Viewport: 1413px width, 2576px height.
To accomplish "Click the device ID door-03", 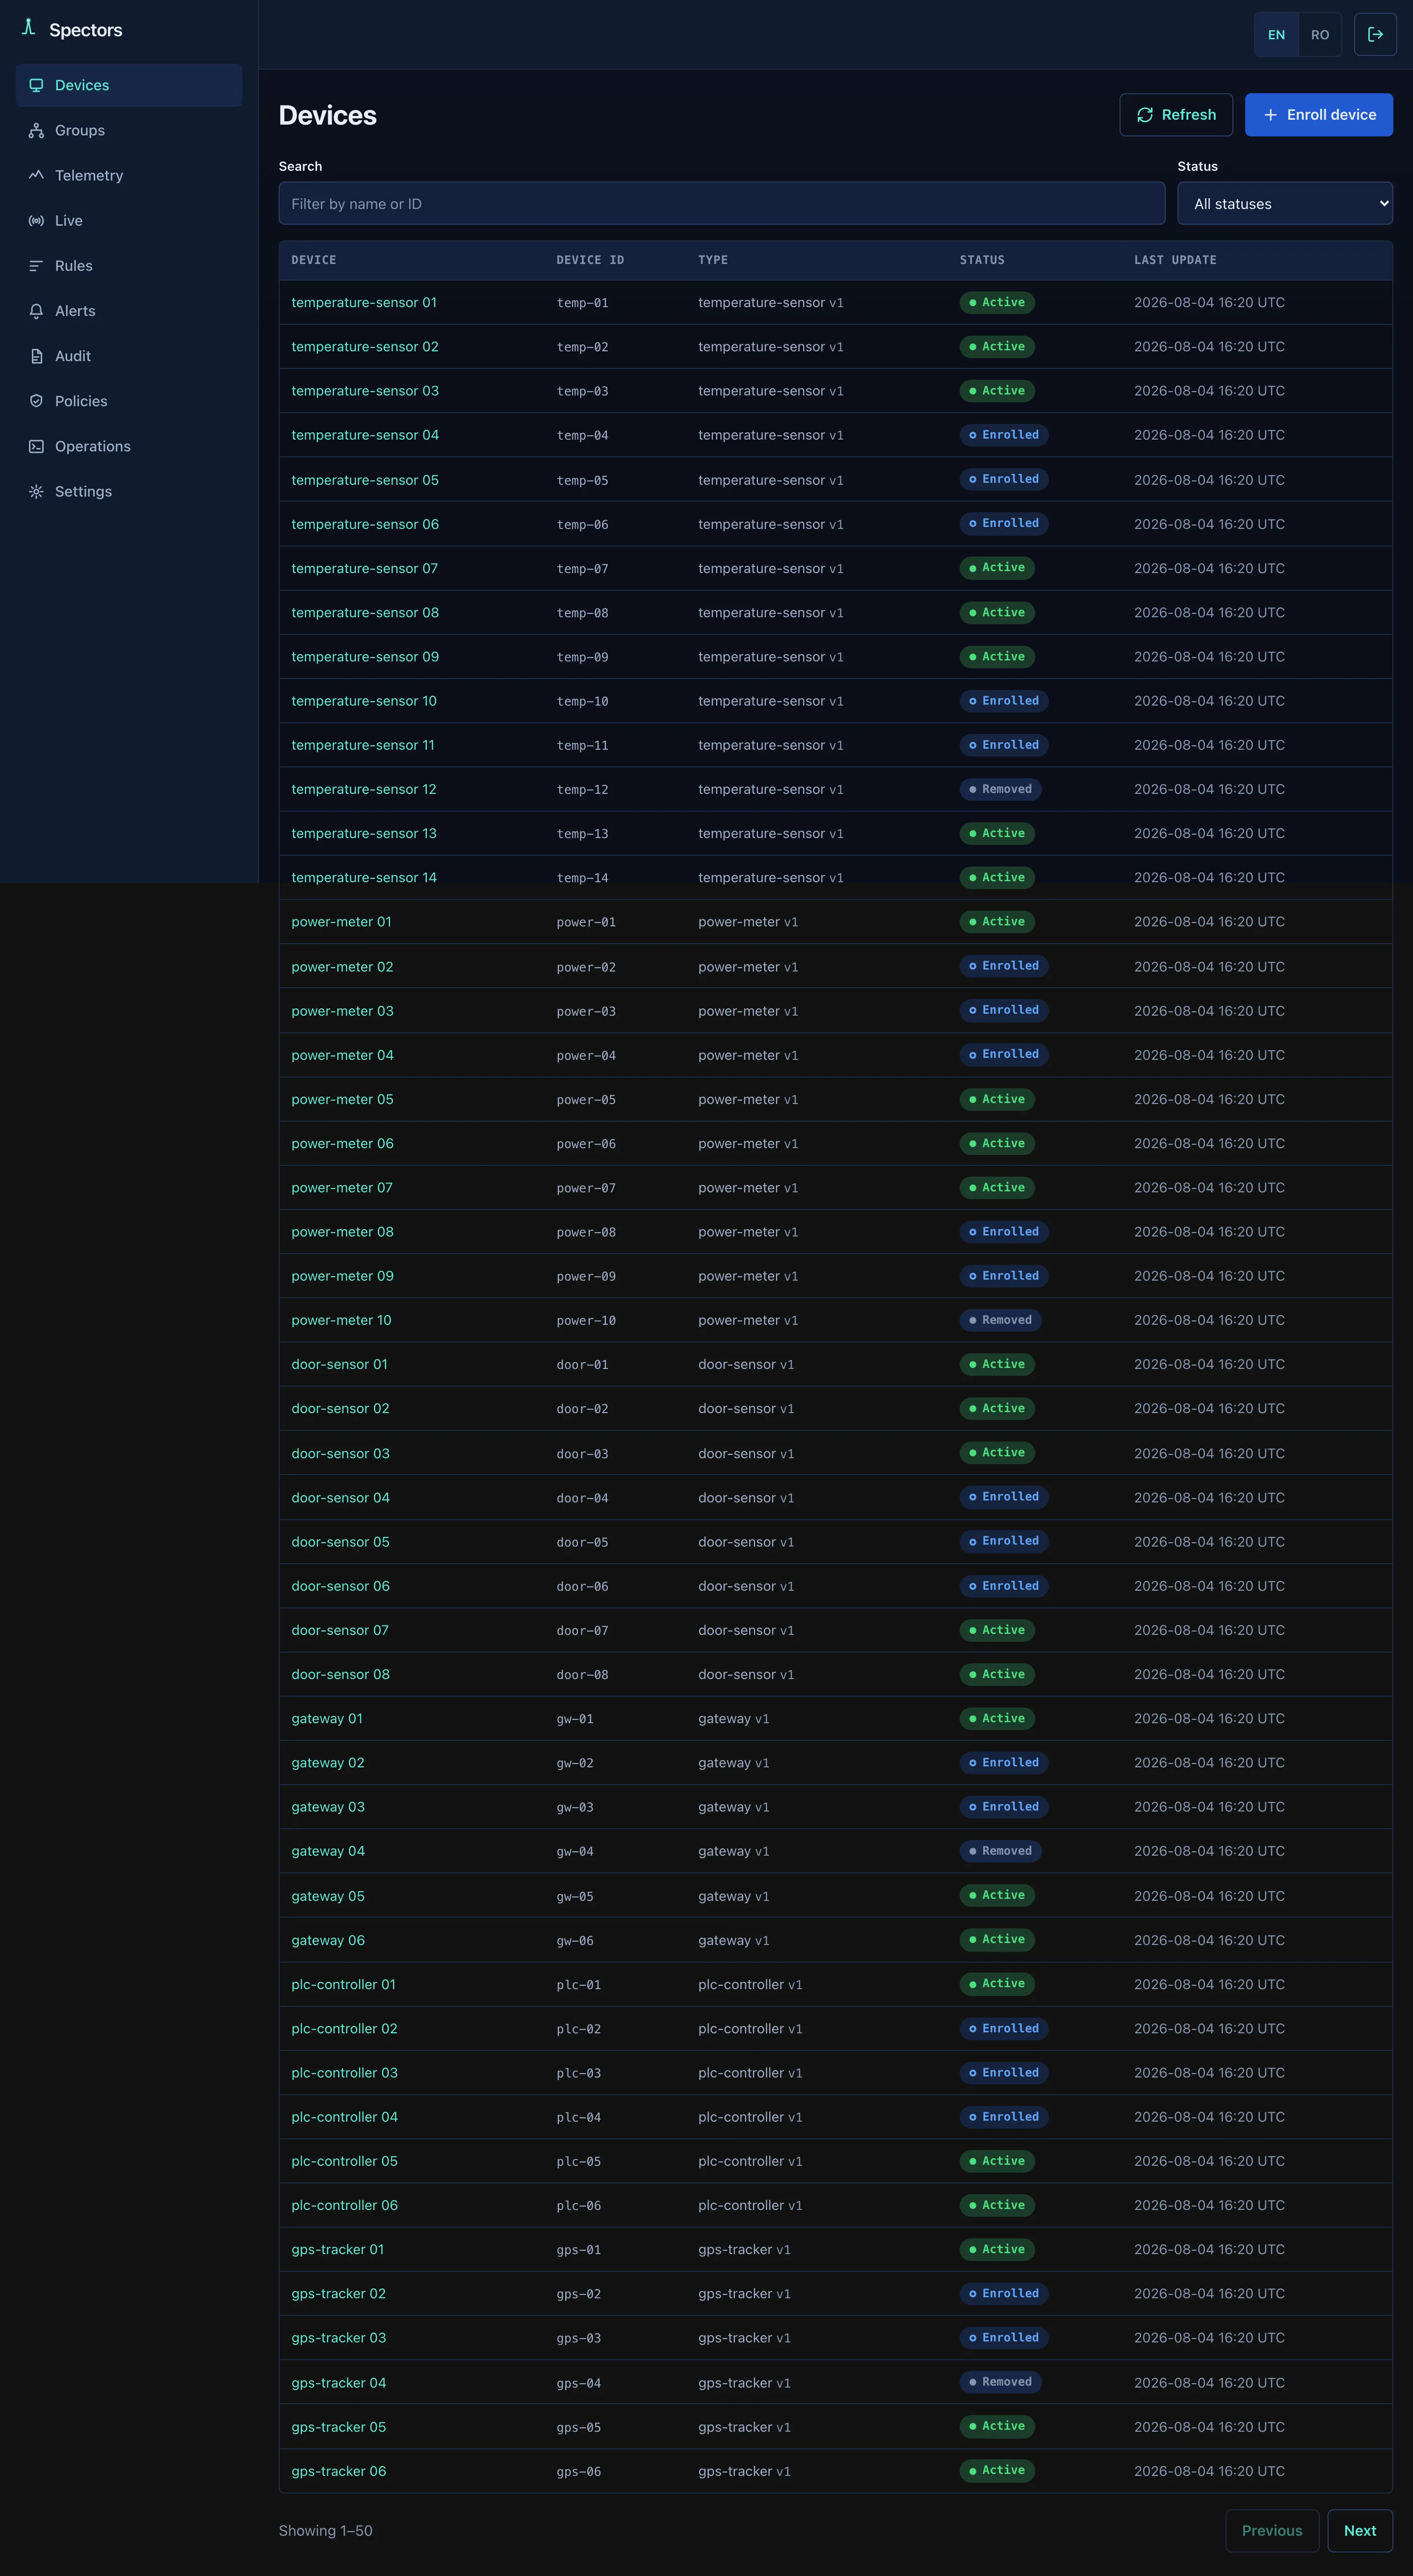I will pos(582,1454).
